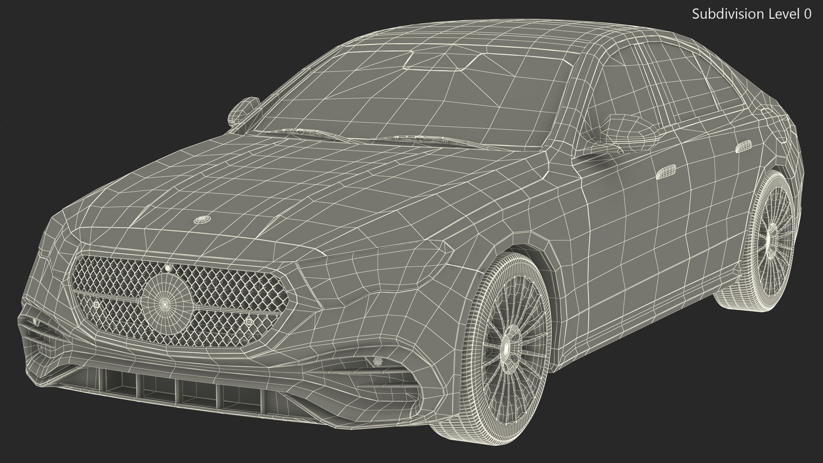Click the rear door handle
Screen dimensions: 823x463
click(x=744, y=146)
